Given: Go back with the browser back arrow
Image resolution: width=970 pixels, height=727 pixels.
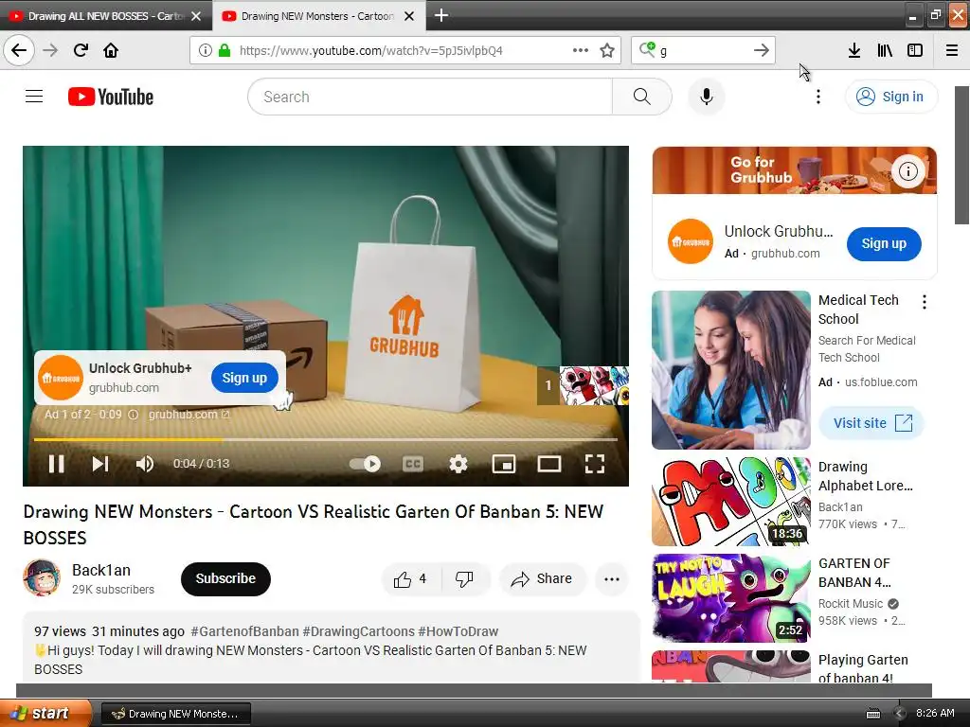Looking at the screenshot, I should 19,50.
